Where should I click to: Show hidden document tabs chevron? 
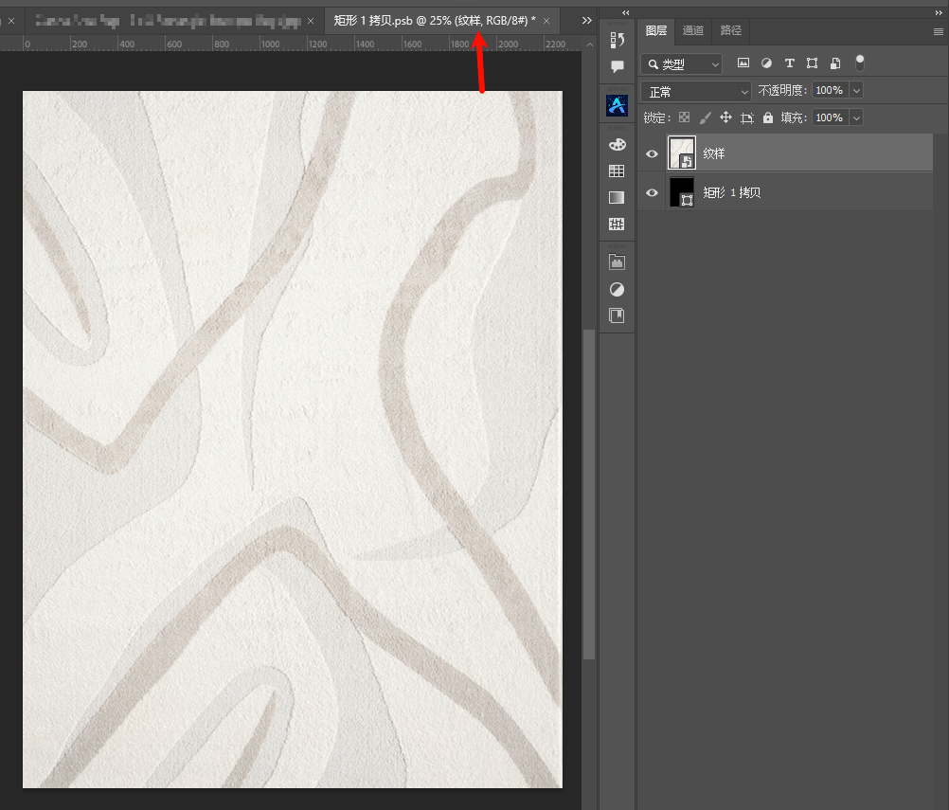pyautogui.click(x=586, y=21)
